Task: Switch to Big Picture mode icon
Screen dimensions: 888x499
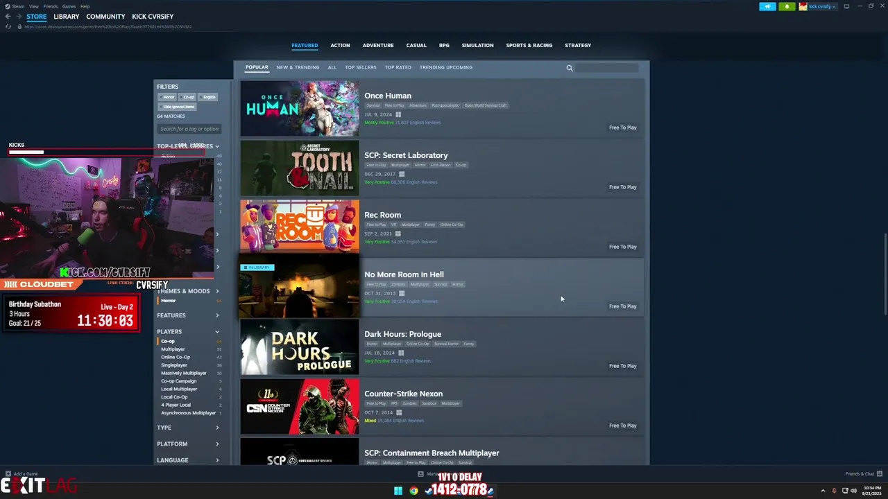Action: coord(846,6)
